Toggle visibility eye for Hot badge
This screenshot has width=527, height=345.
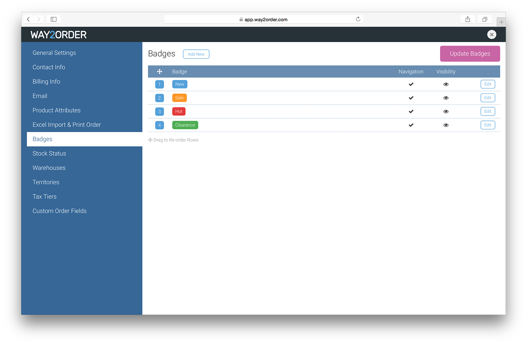[446, 111]
